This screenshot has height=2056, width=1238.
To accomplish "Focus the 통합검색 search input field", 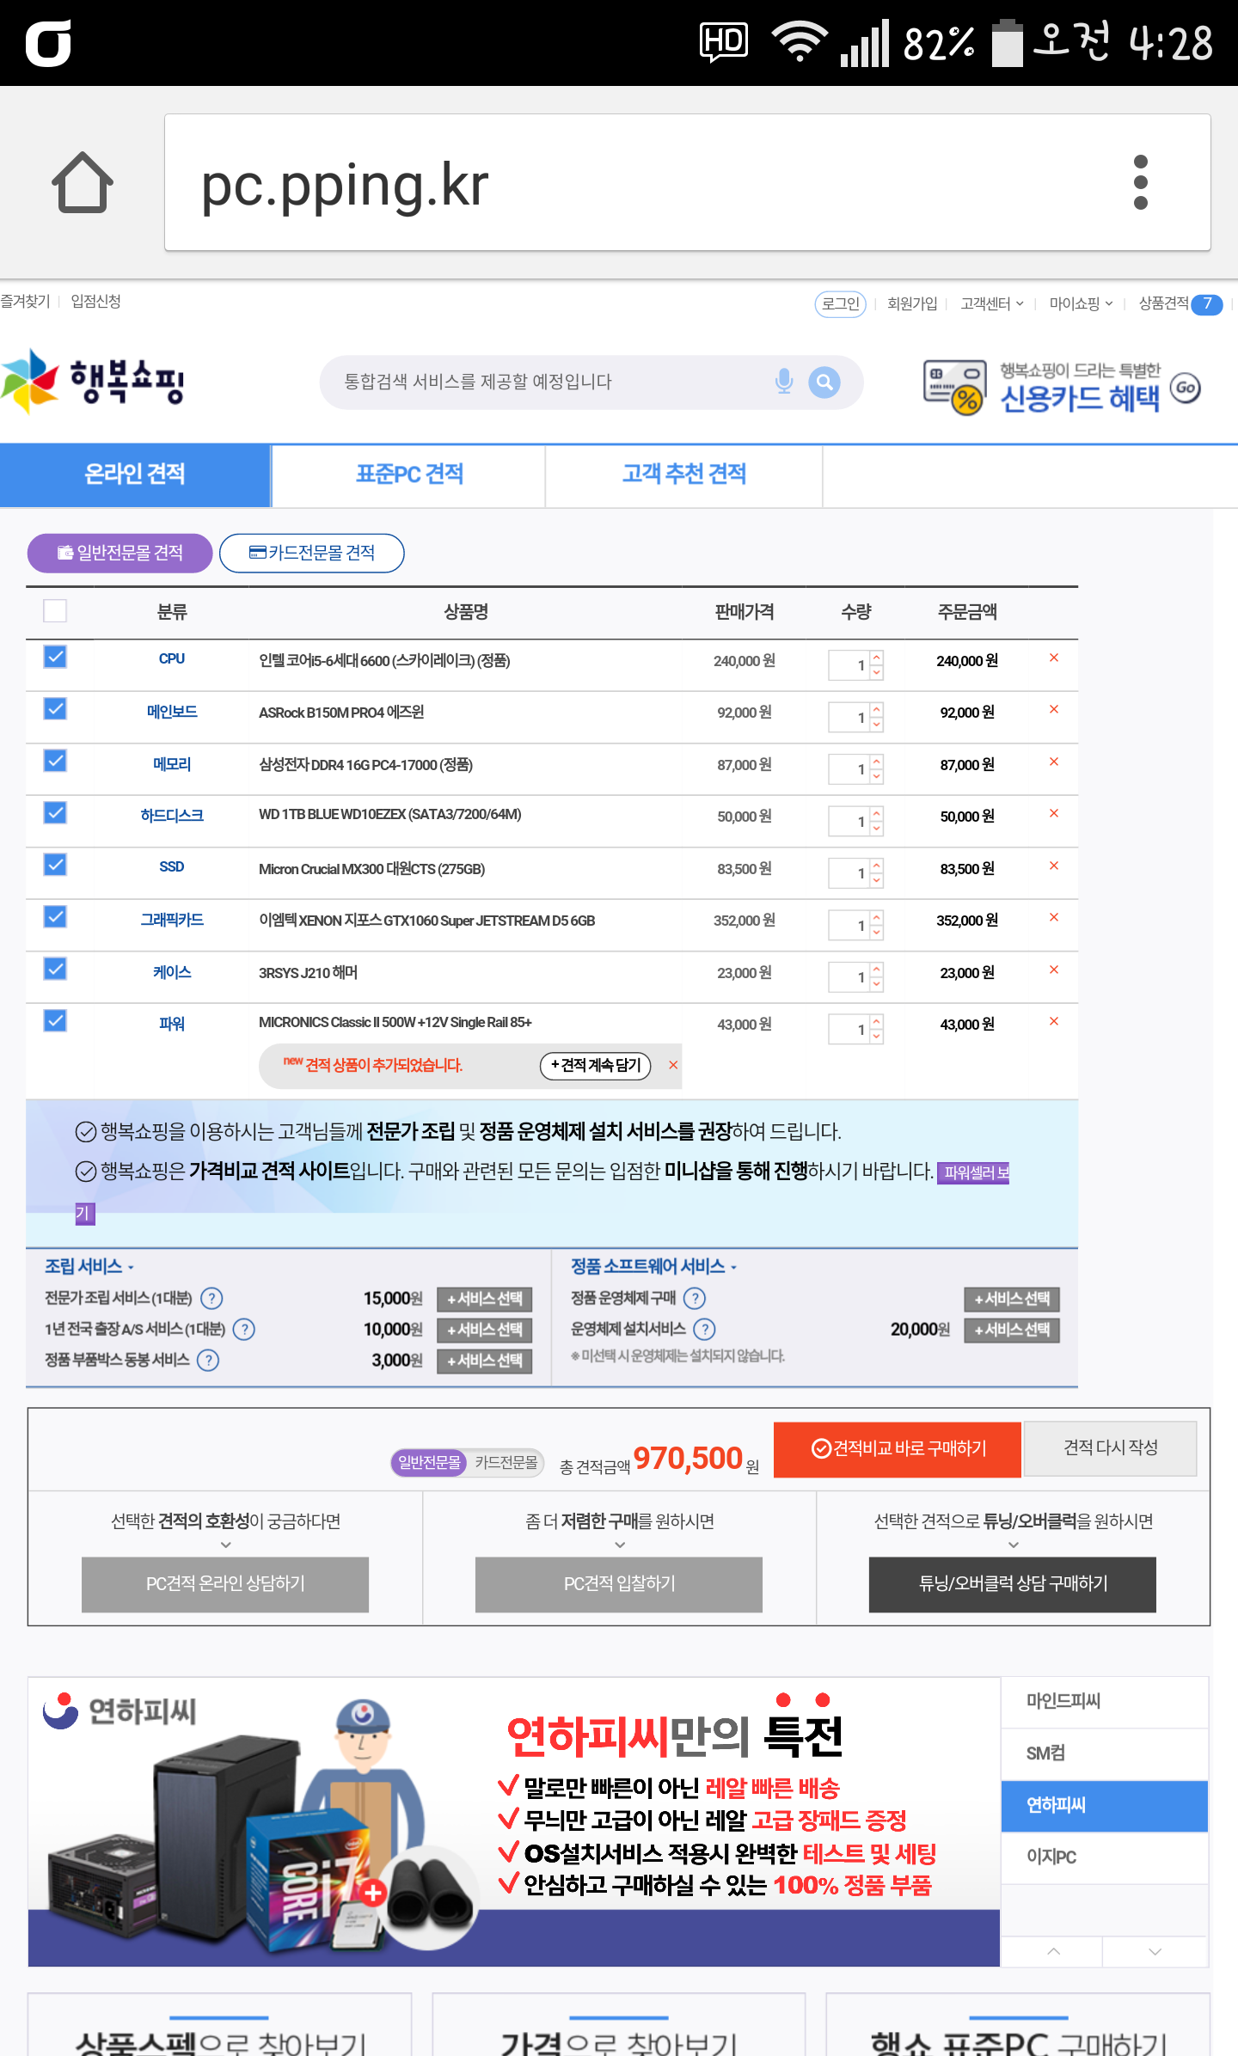I will (x=550, y=382).
